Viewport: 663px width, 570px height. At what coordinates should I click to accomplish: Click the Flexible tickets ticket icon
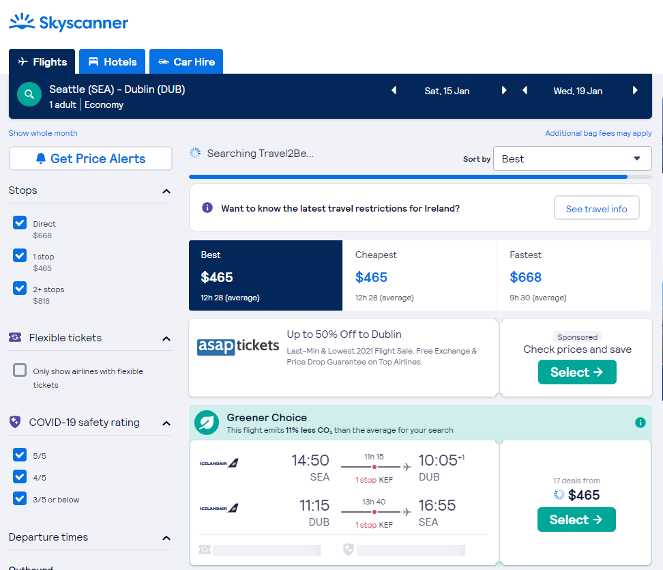[x=16, y=338]
